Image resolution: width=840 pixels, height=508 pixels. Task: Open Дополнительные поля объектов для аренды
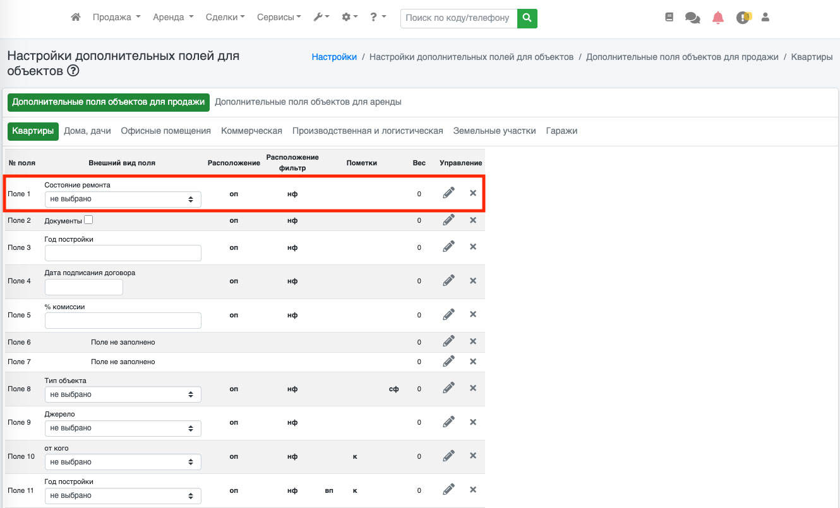(308, 102)
